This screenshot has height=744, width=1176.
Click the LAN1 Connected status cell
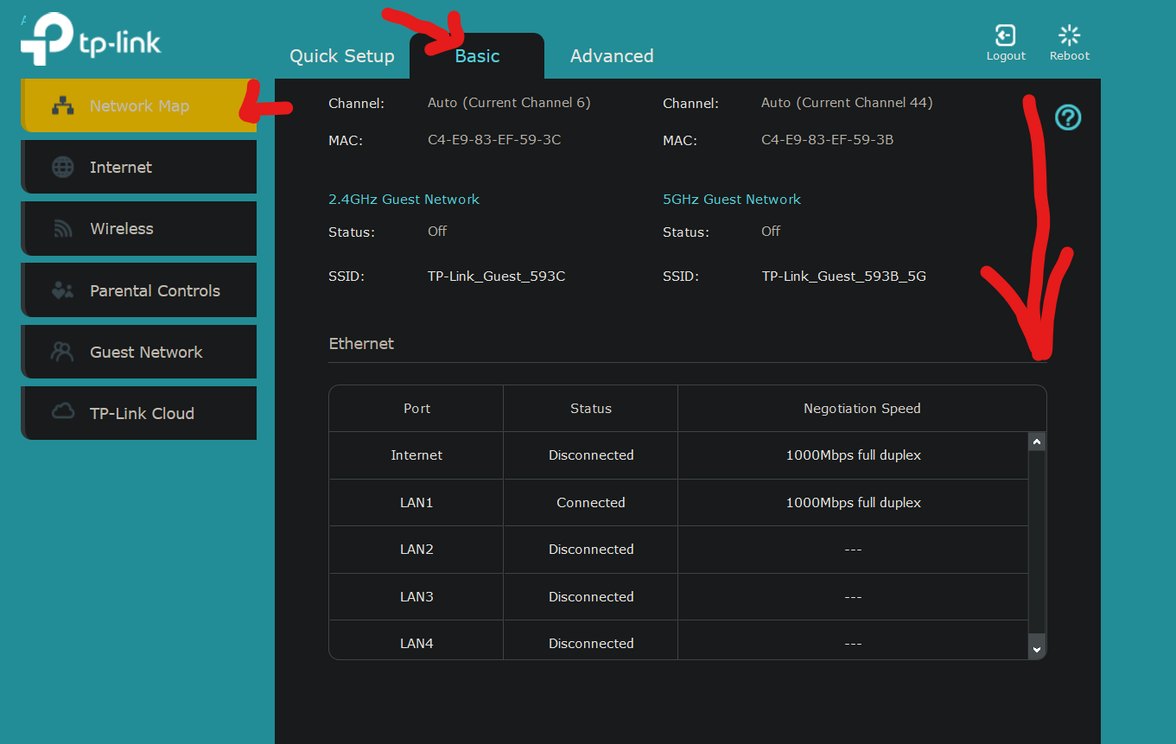click(x=591, y=503)
